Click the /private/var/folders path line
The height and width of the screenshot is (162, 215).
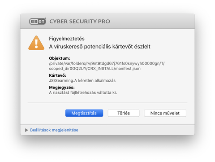[107, 63]
